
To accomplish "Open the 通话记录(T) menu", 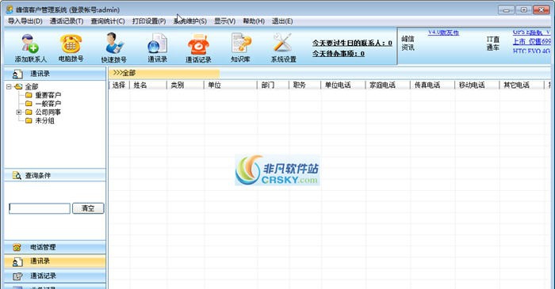I will tap(67, 21).
